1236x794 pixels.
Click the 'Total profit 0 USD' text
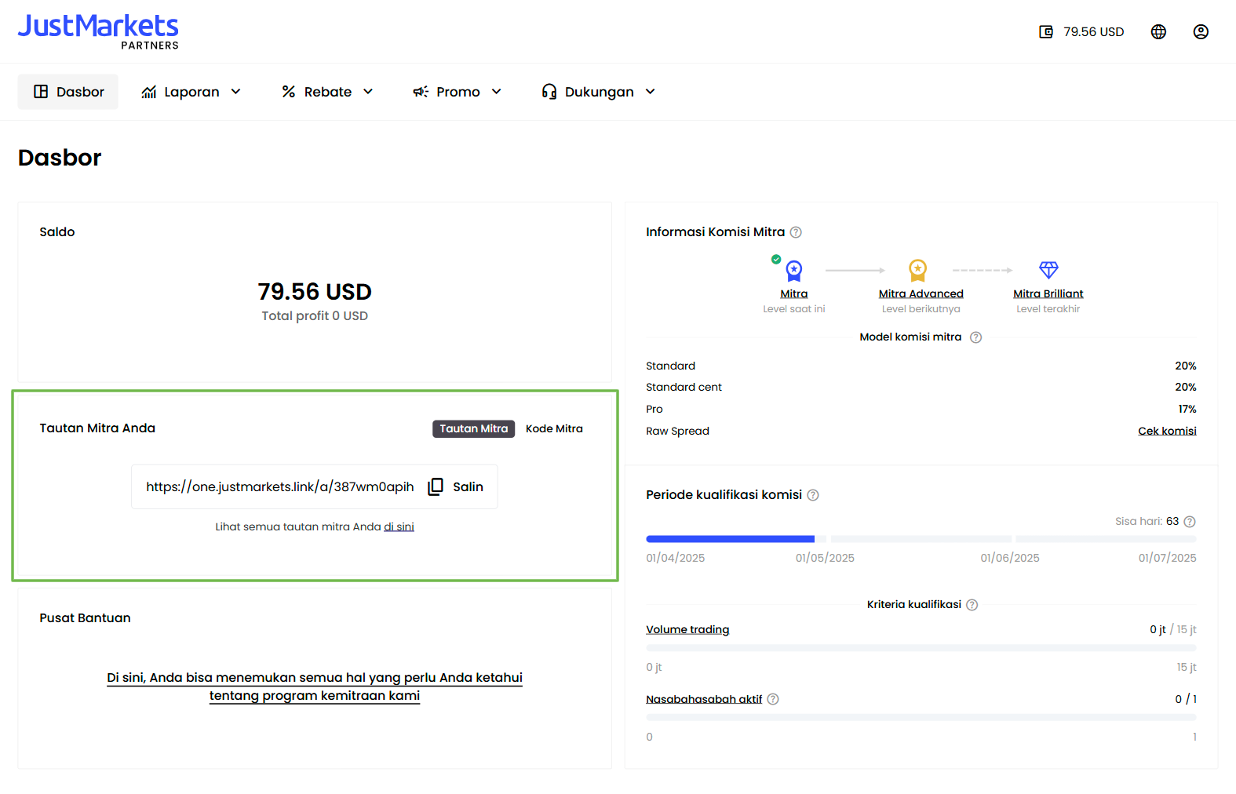click(x=315, y=316)
